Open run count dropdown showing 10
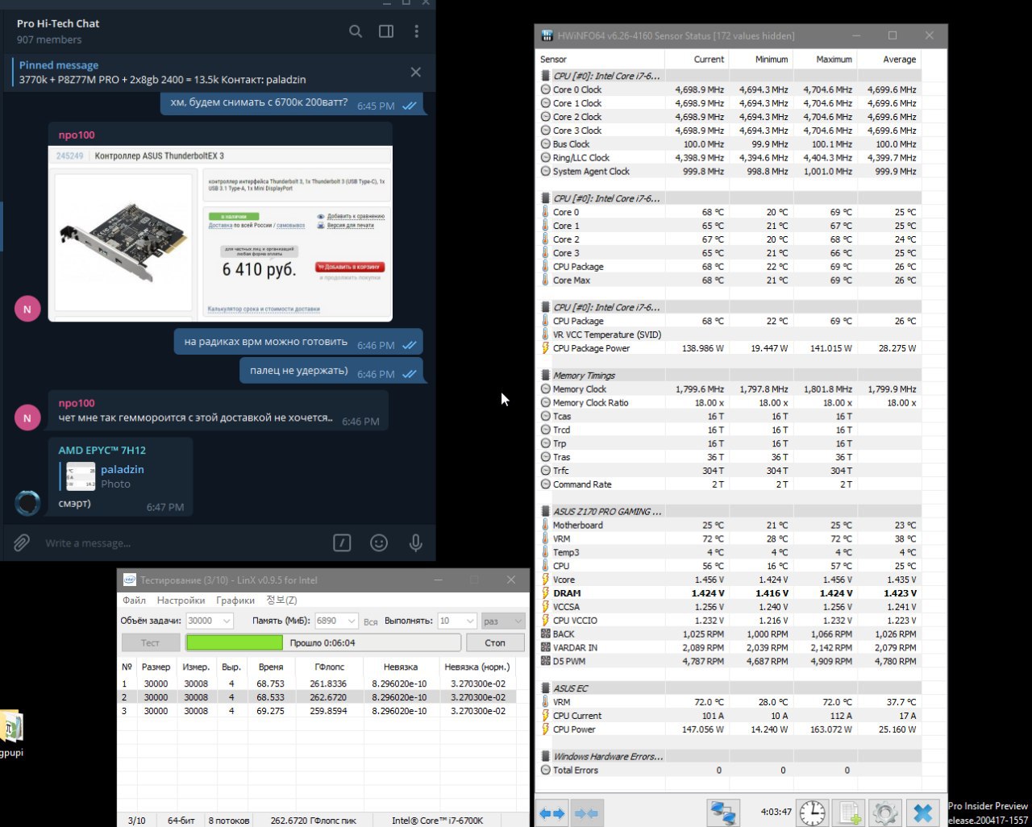This screenshot has height=827, width=1032. coord(457,621)
